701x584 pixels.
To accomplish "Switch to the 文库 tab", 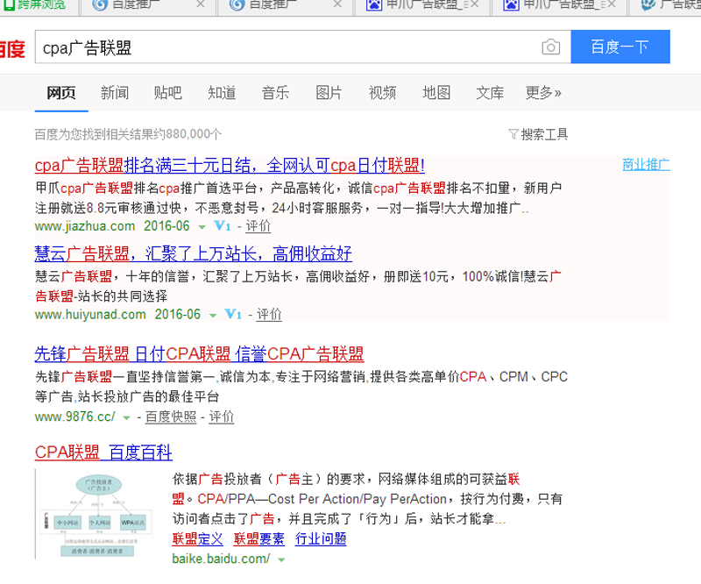I will (x=490, y=93).
